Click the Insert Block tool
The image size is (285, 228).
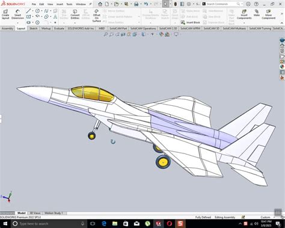(x=191, y=22)
